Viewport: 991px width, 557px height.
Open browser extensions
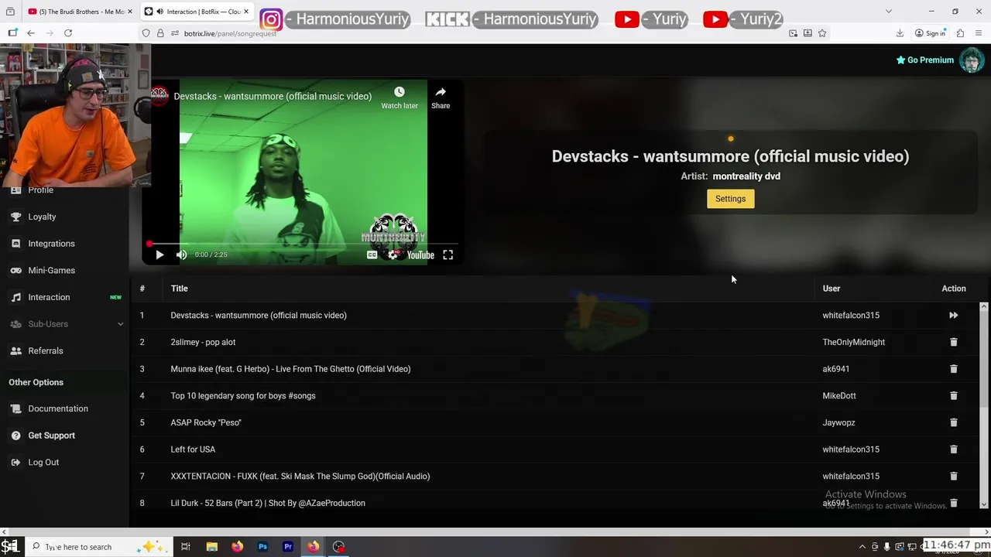pos(960,33)
